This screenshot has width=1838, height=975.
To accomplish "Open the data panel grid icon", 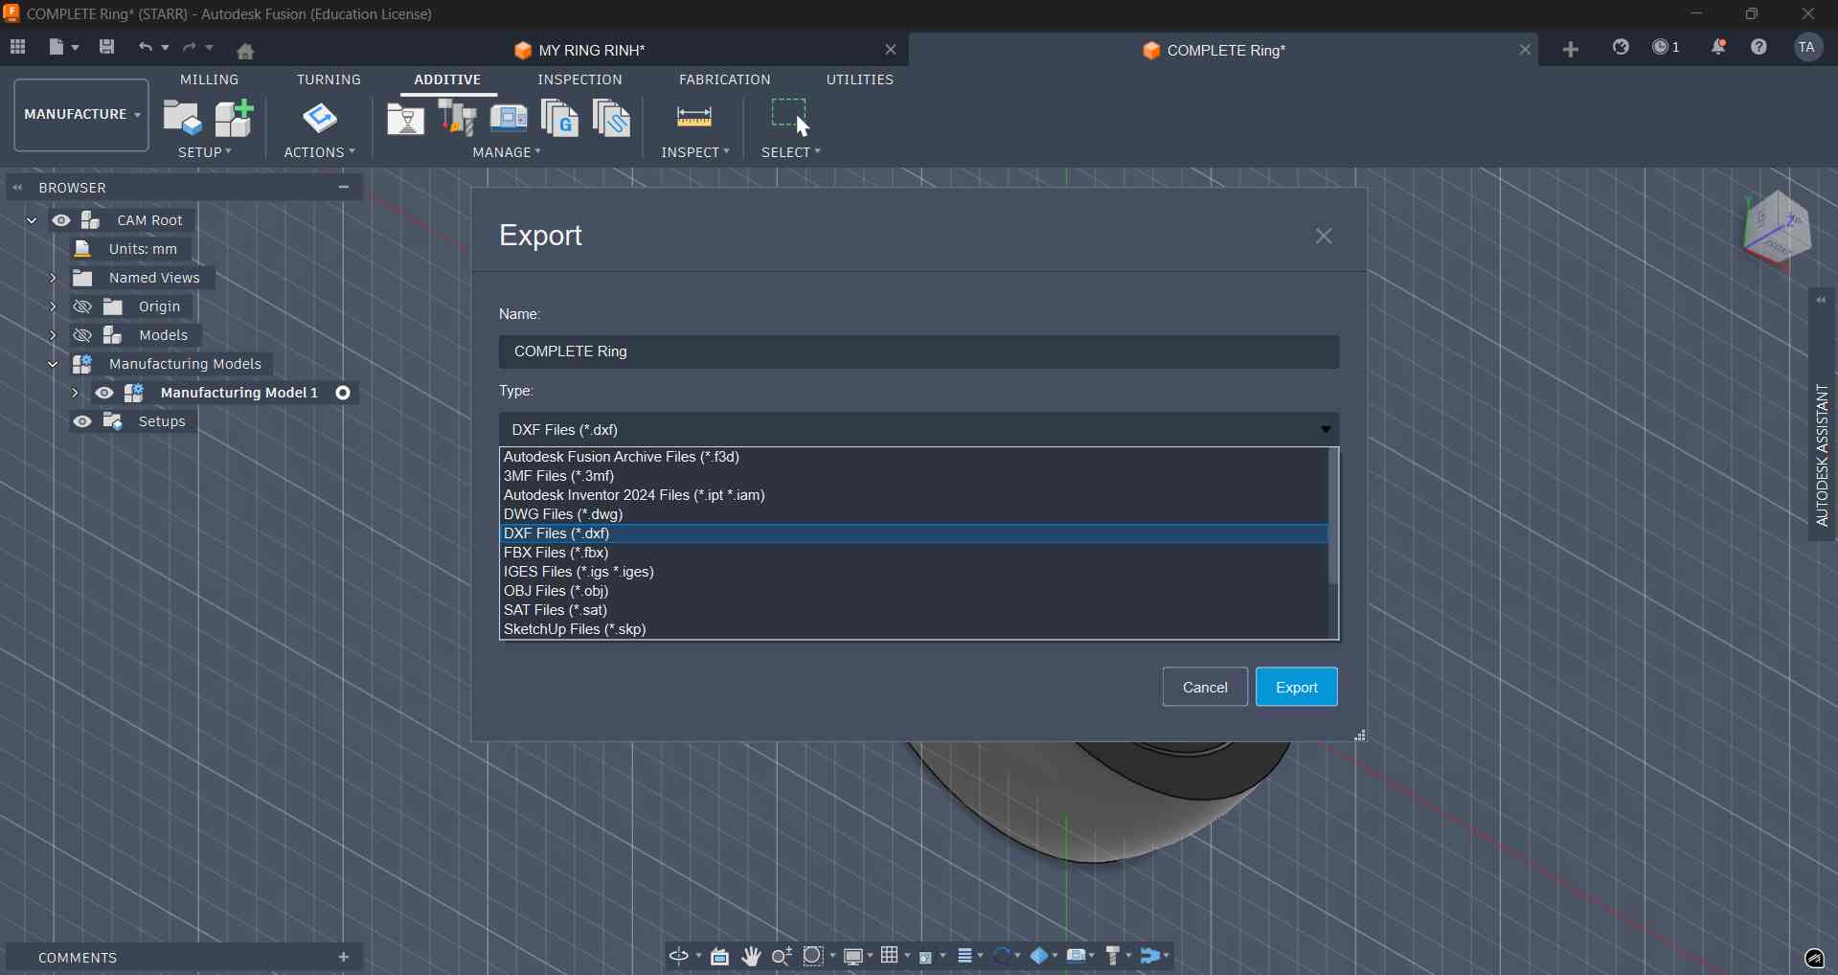I will pos(17,47).
